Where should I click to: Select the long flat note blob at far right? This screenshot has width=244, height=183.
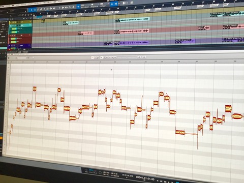click(x=237, y=116)
